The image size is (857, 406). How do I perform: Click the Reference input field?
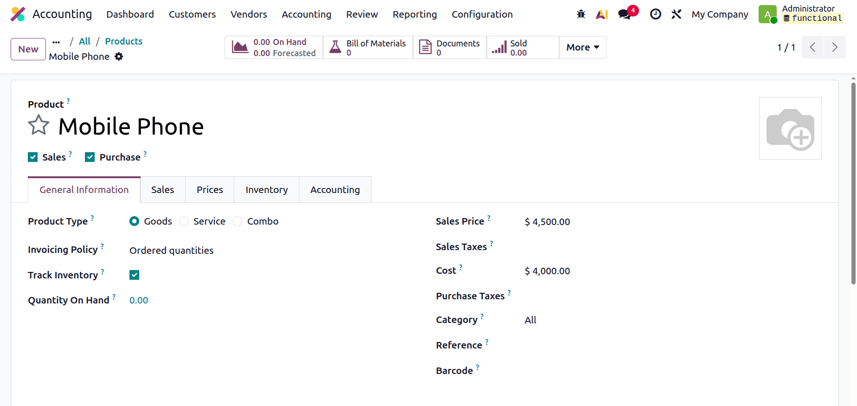[x=673, y=345]
